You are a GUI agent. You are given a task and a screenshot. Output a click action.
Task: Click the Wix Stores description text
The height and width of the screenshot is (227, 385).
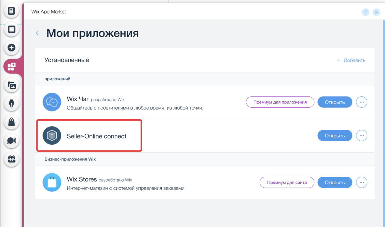(126, 188)
